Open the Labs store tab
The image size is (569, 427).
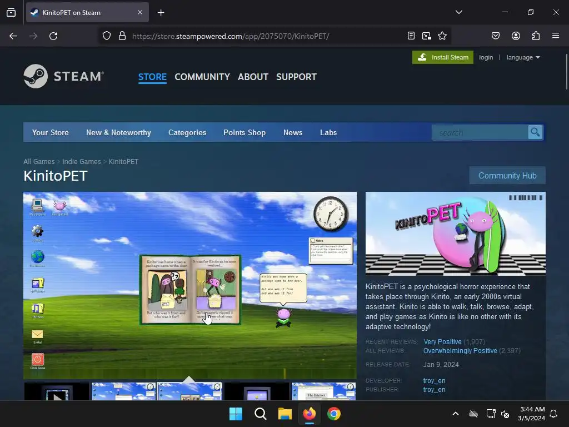coord(328,132)
